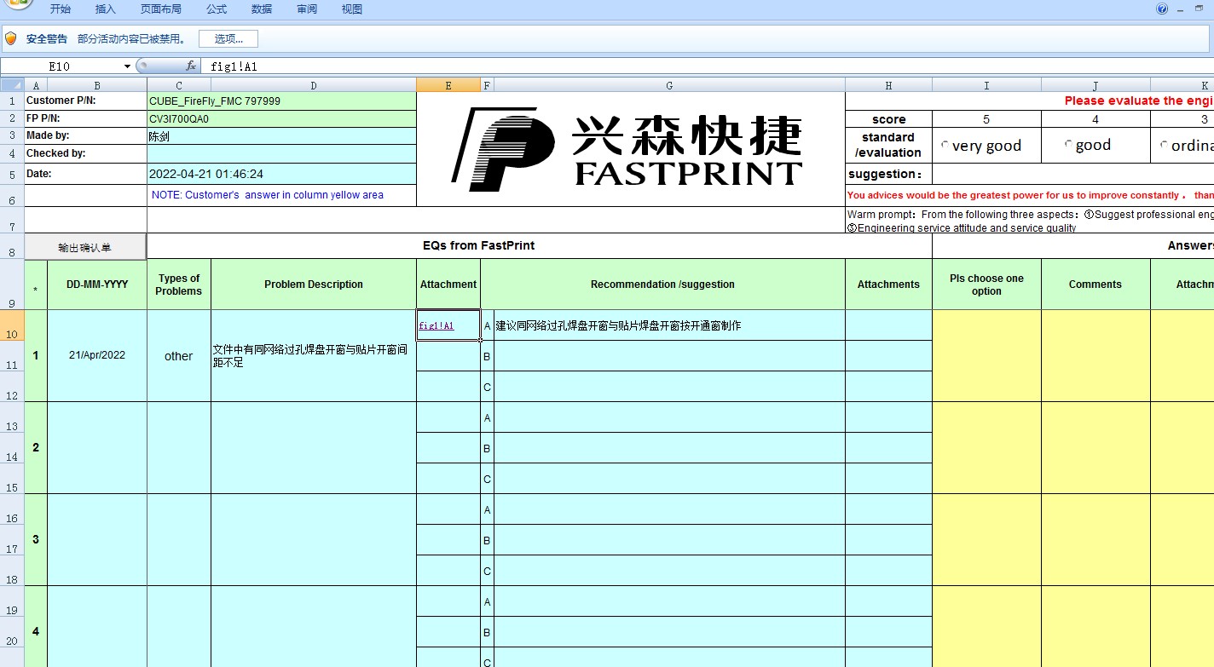Open the 页面布局 ribbon tab
The width and height of the screenshot is (1214, 667).
(x=161, y=9)
